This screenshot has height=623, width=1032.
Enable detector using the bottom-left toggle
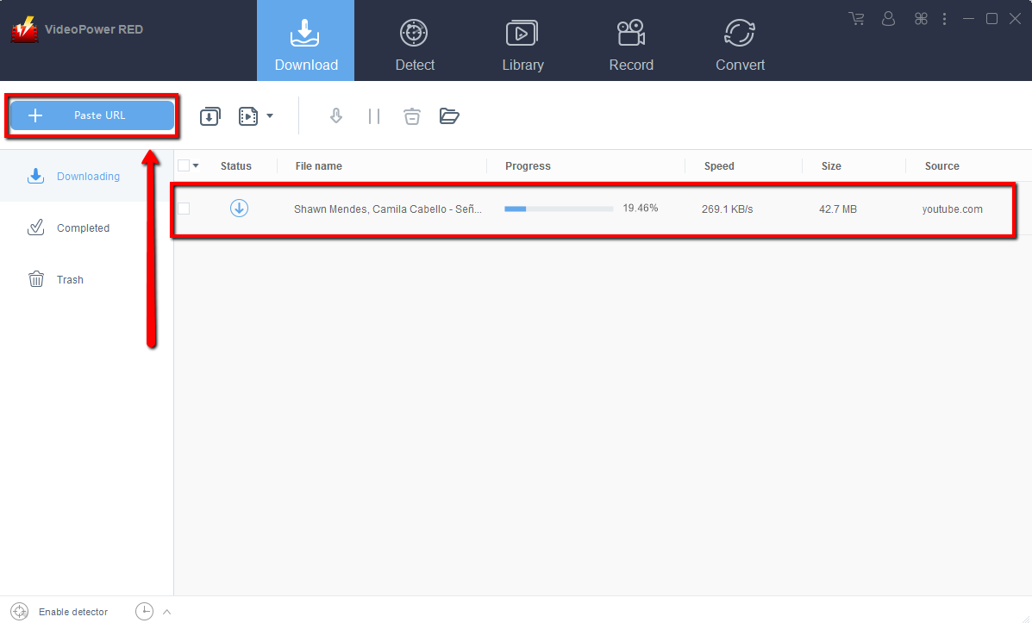(x=20, y=611)
